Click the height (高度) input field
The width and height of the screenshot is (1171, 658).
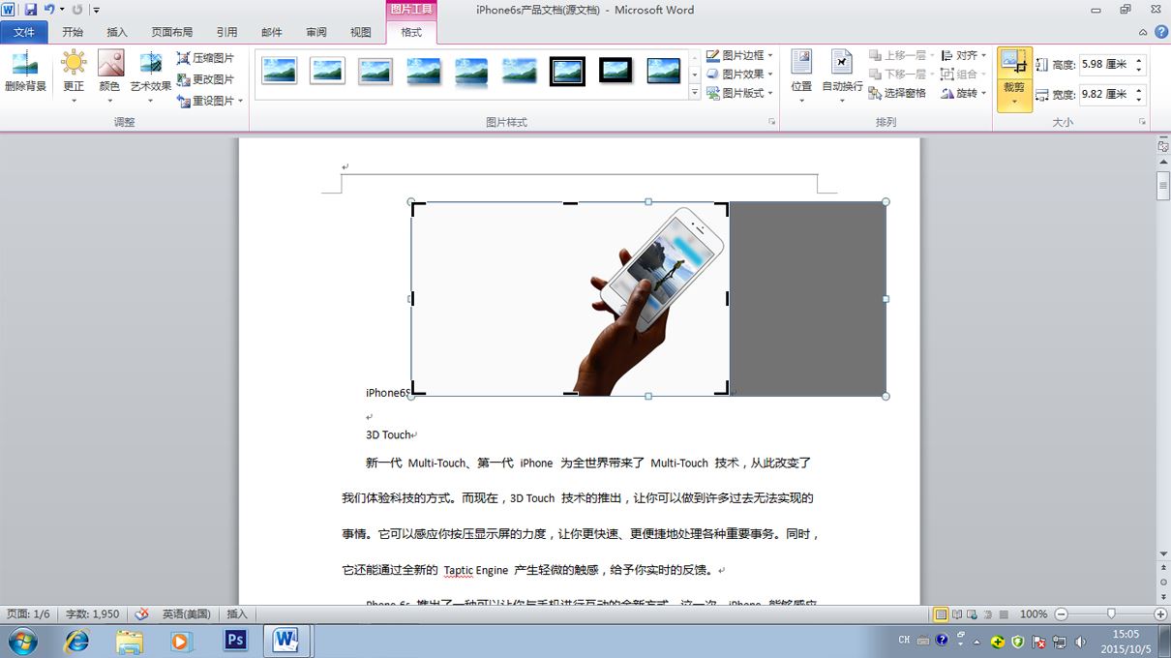pos(1105,64)
